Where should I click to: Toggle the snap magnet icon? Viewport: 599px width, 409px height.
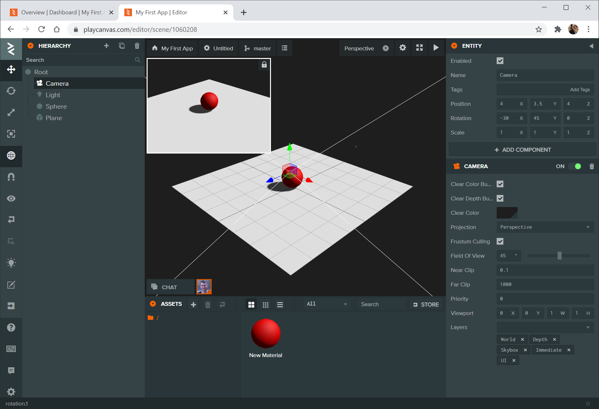coord(11,177)
